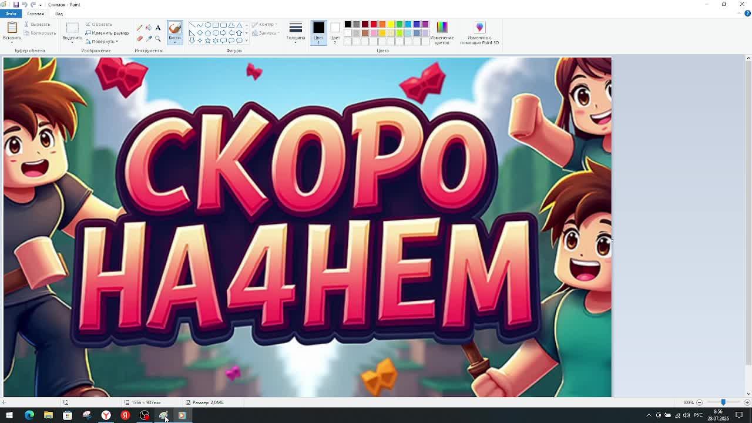Open the Толщина line thickness dropdown
The image size is (752, 423).
(296, 32)
